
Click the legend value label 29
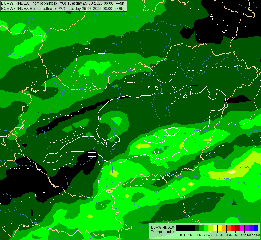[x=208, y=235]
